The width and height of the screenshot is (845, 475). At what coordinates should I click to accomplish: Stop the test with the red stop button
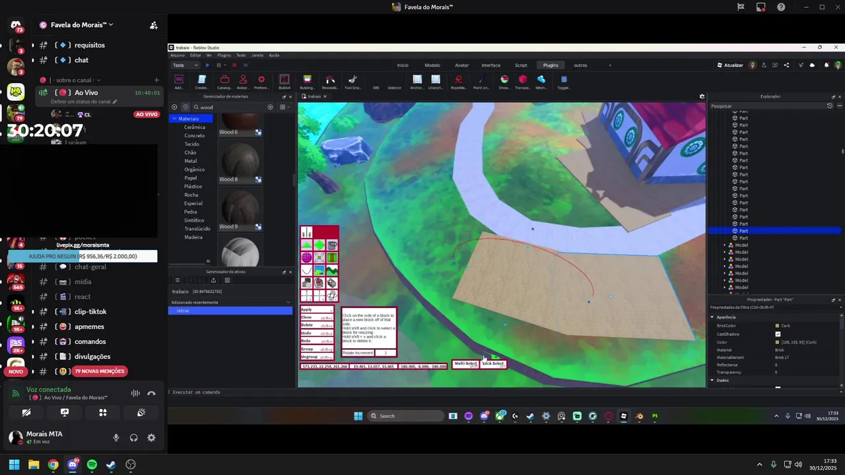coord(234,65)
